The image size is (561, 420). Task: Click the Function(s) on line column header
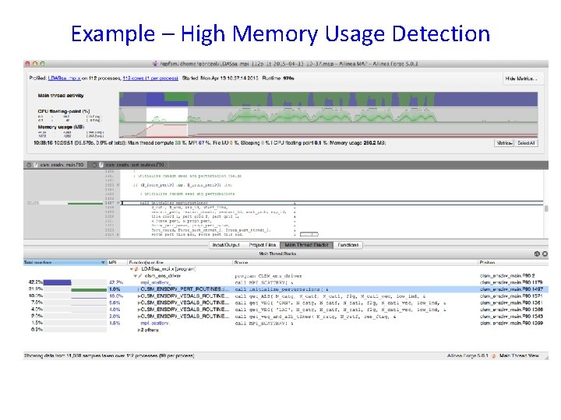click(x=180, y=263)
